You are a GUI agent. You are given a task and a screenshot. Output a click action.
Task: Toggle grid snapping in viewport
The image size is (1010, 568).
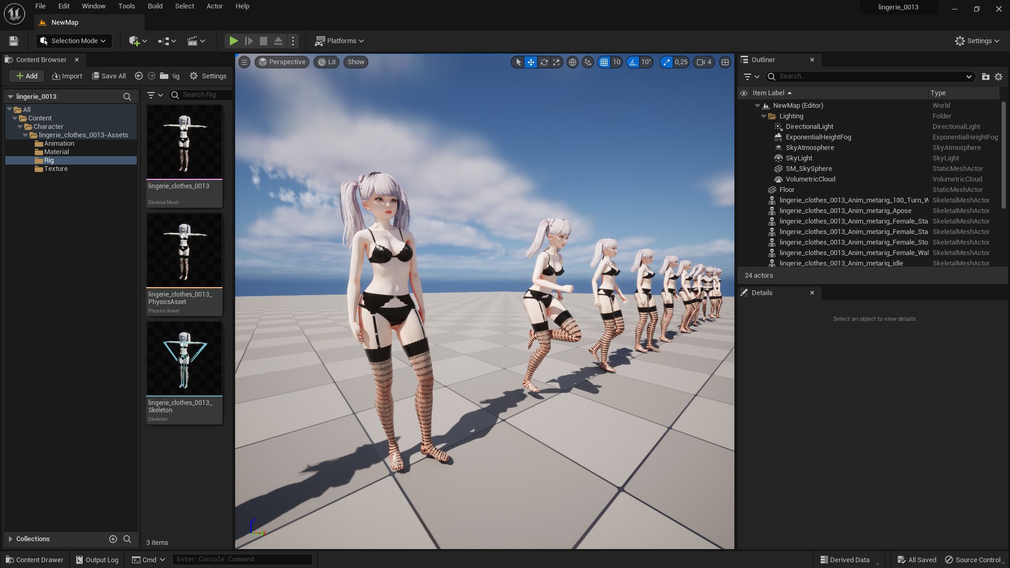tap(604, 62)
